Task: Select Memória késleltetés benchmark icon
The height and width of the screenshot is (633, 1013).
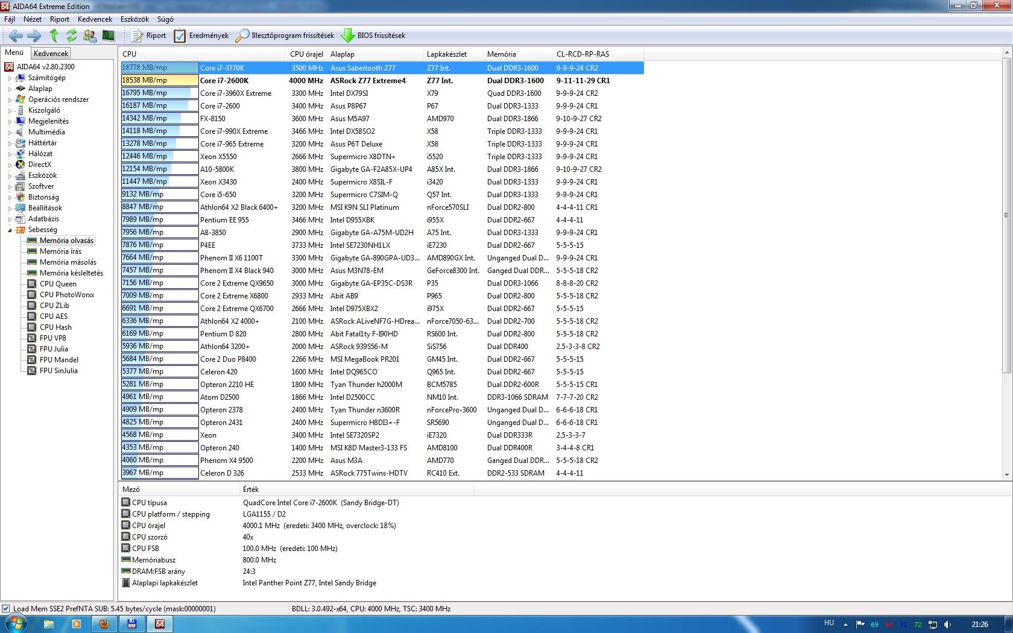Action: tap(32, 273)
